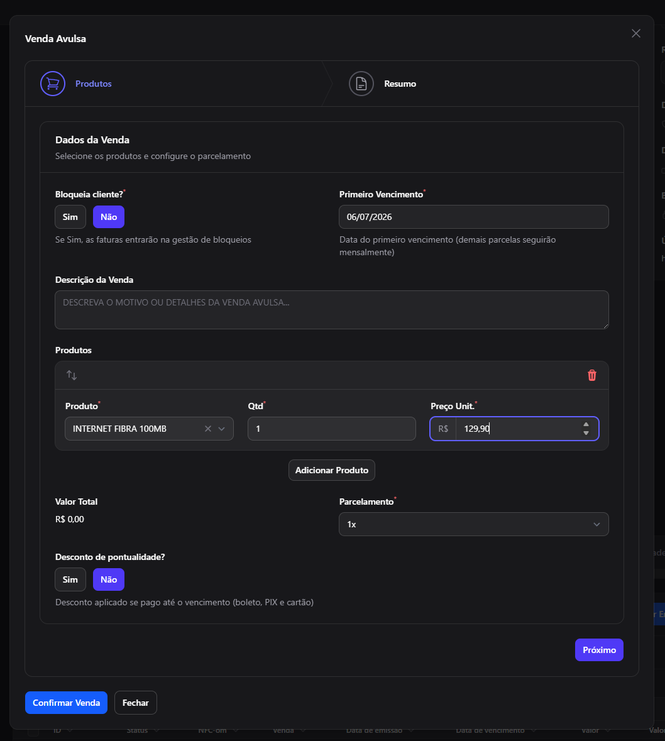Click the Confirmar Venda button
Screen dimensions: 665x741
pos(66,703)
